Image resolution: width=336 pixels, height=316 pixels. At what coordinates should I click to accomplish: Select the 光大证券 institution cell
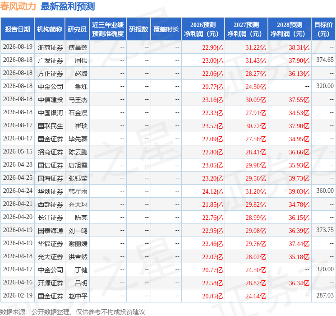point(51,257)
